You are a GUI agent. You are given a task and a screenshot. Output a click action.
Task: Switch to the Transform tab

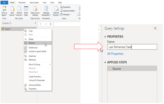pyautogui.click(x=22, y=2)
